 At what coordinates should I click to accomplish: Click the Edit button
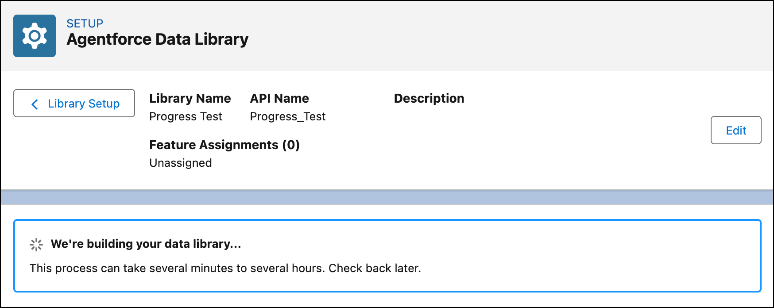736,130
